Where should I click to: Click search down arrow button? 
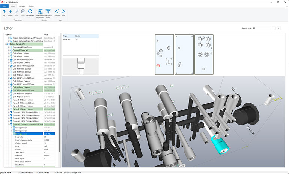click(x=279, y=28)
